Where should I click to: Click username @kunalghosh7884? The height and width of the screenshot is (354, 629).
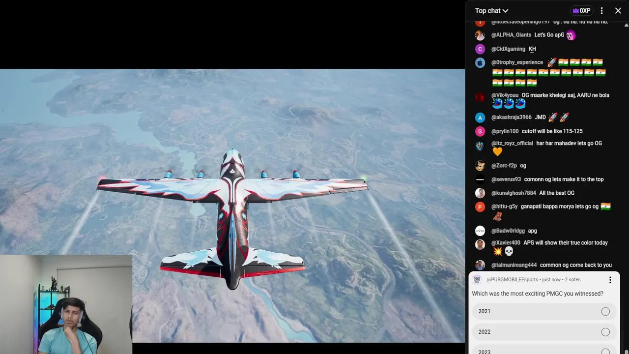(x=514, y=193)
